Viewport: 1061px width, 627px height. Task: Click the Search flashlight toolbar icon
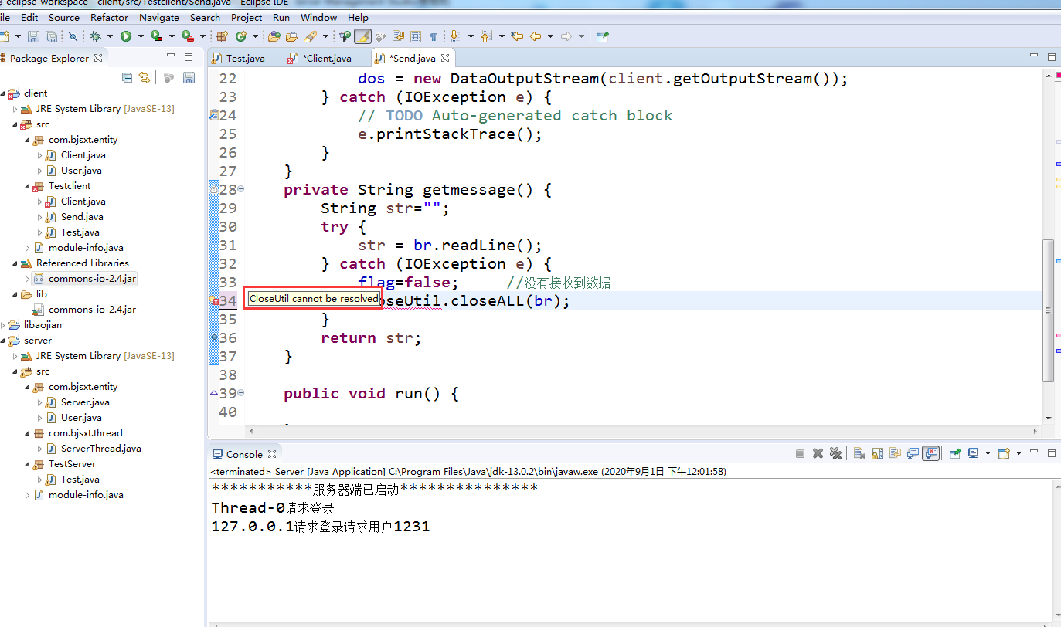pos(311,36)
